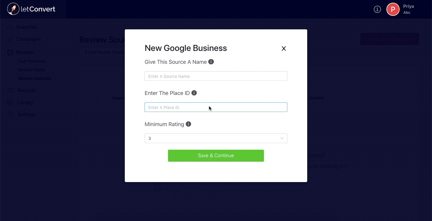
Task: Focus the Enter A Source Name field
Action: pos(216,76)
